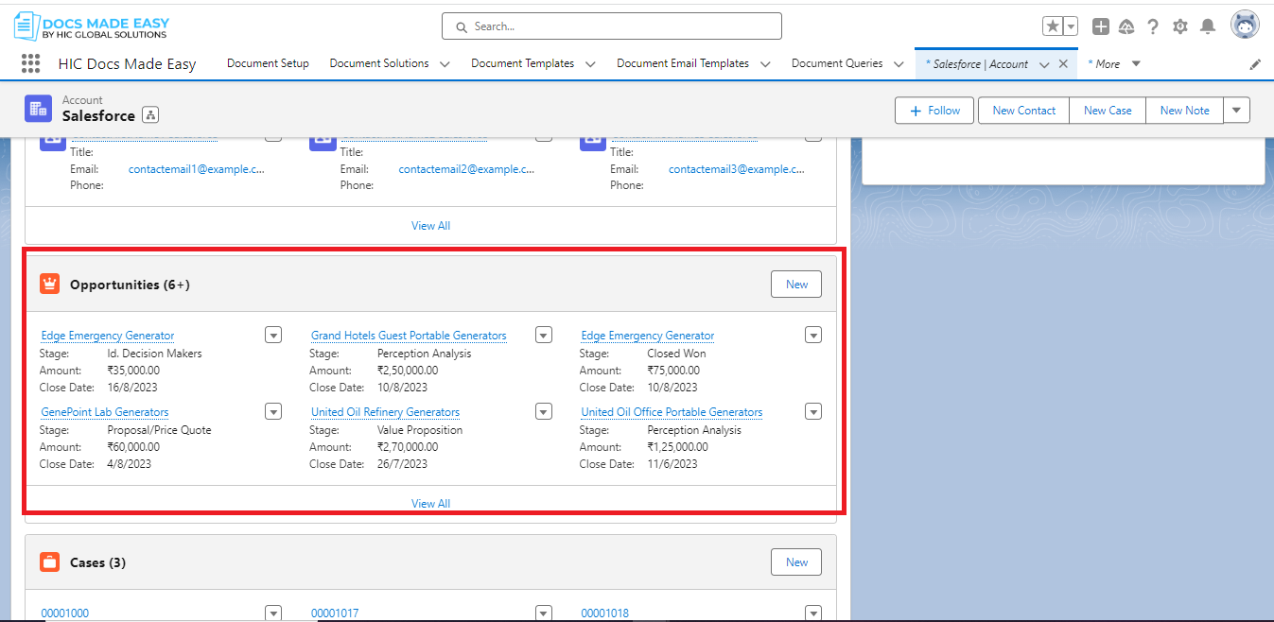
Task: Click the Opportunities crown icon
Action: point(49,284)
